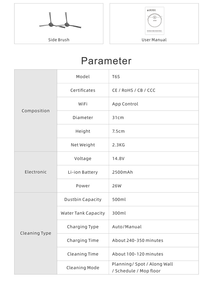Select the Certificates row label
This screenshot has height=302, width=213.
(x=83, y=90)
